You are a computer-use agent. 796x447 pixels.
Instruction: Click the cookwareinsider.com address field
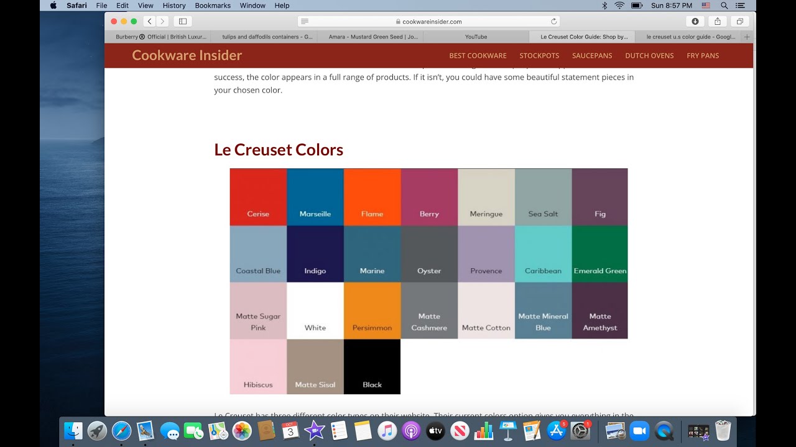click(x=428, y=21)
